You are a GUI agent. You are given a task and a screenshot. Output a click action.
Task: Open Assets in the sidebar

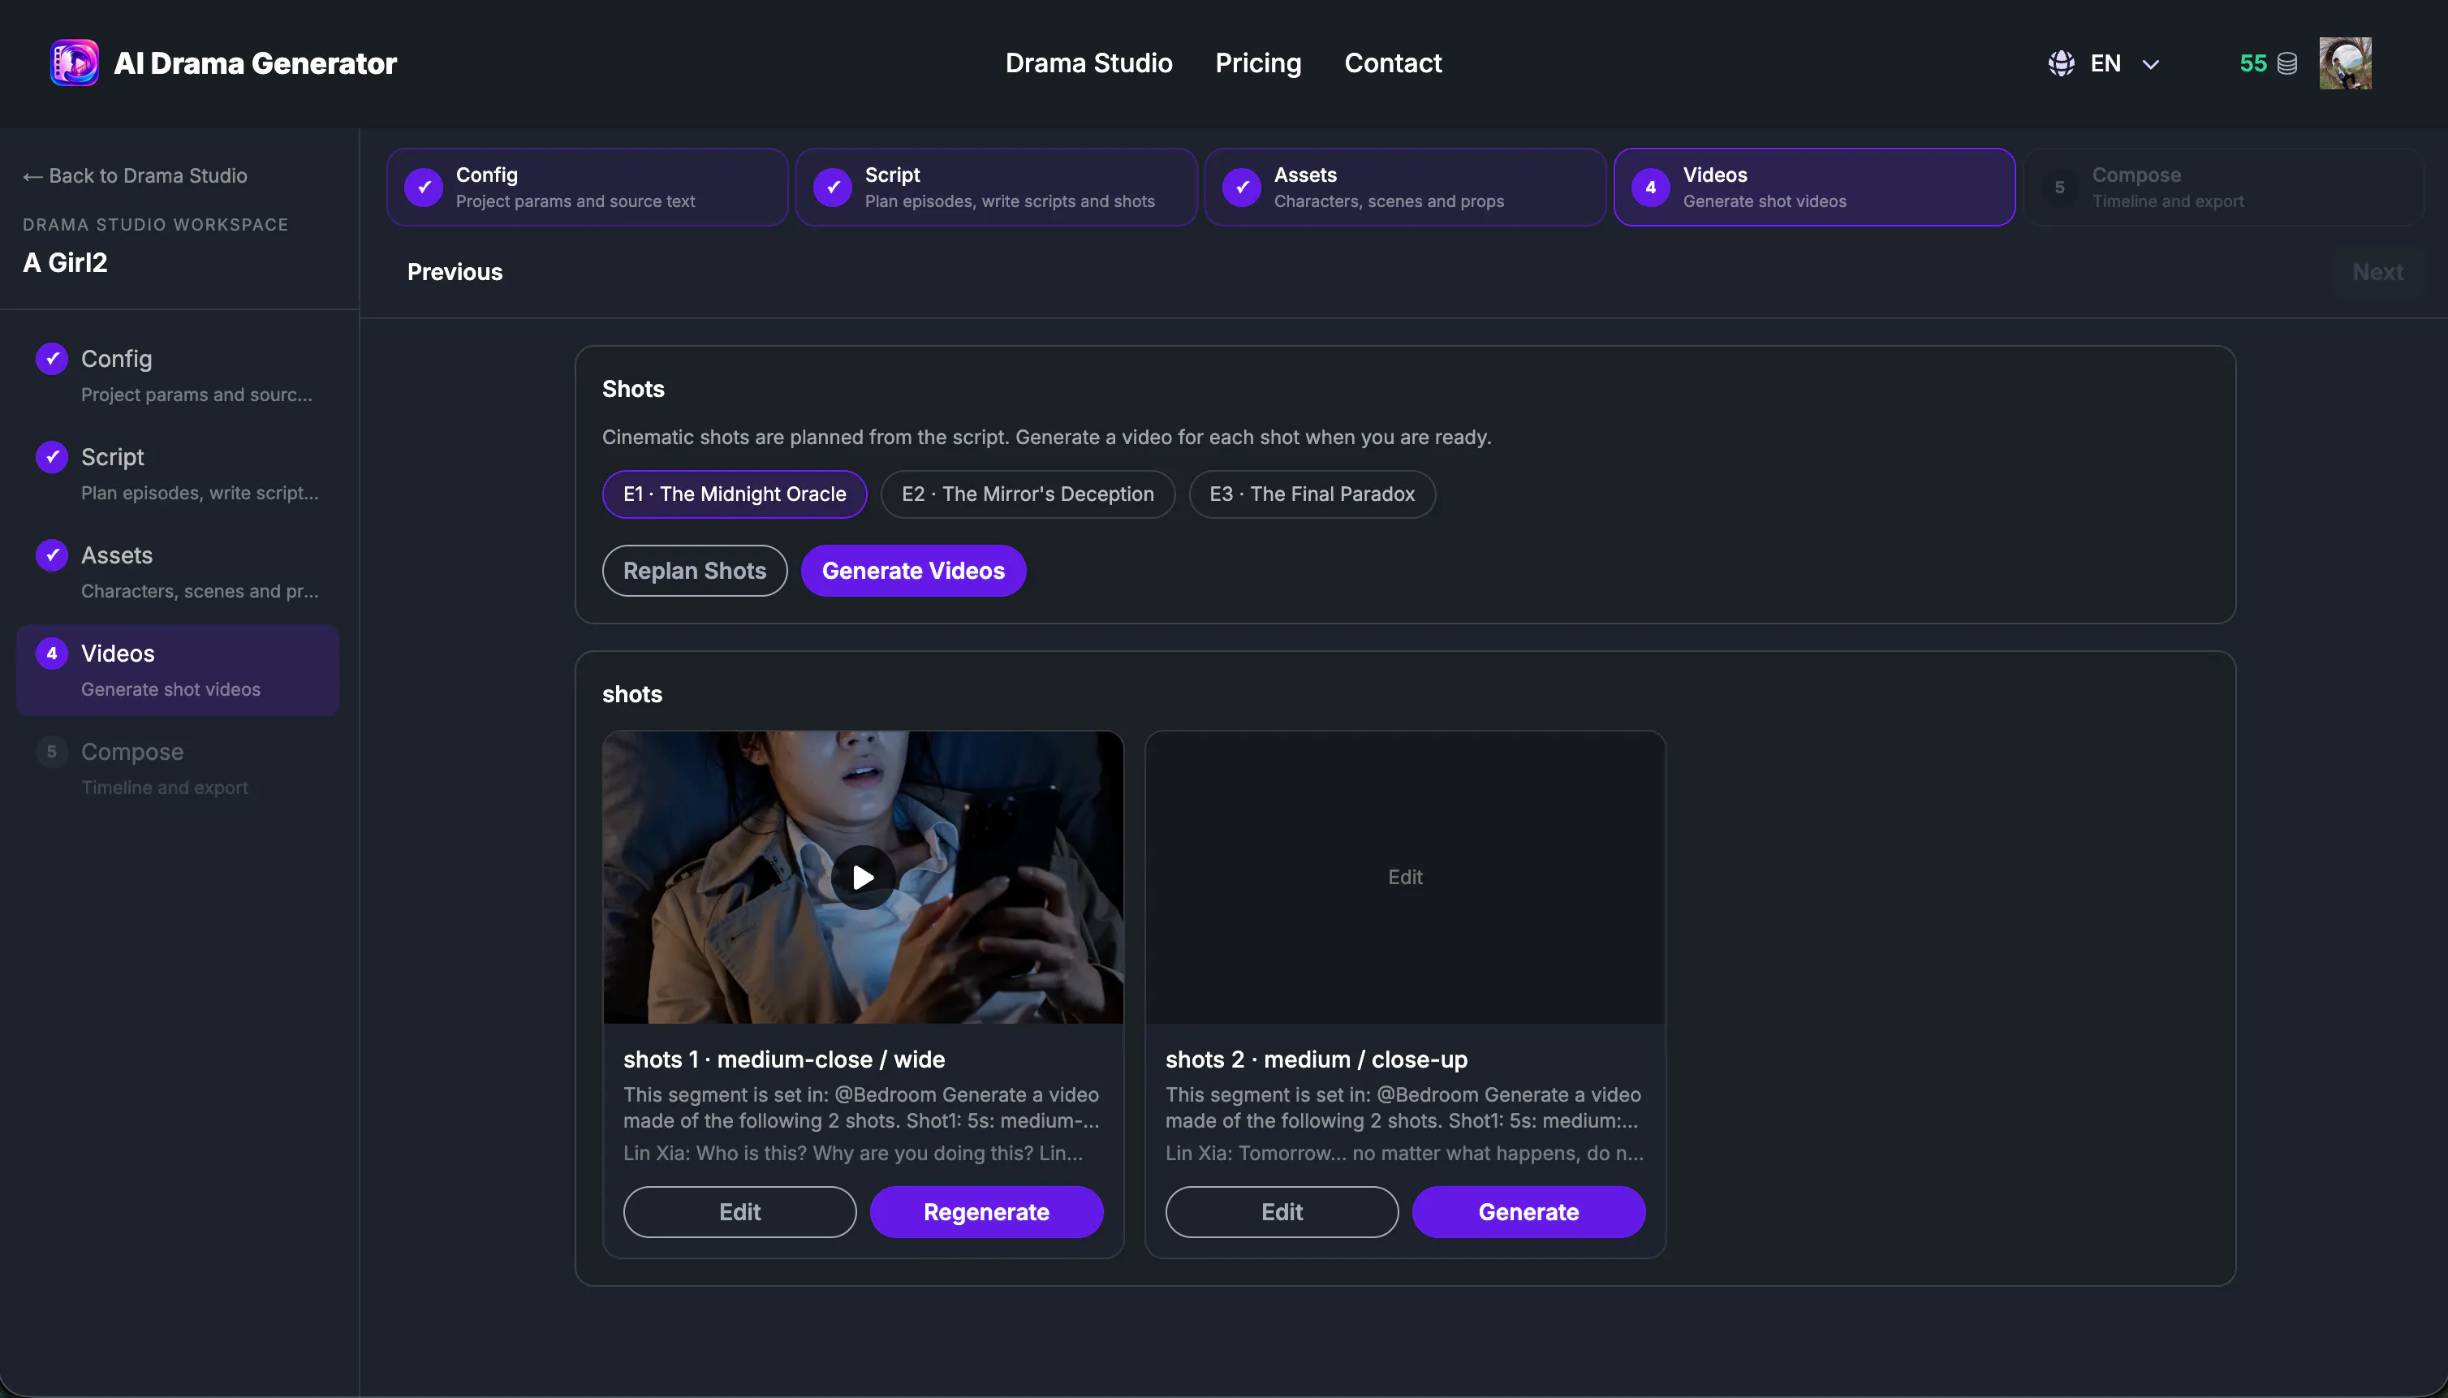click(178, 572)
